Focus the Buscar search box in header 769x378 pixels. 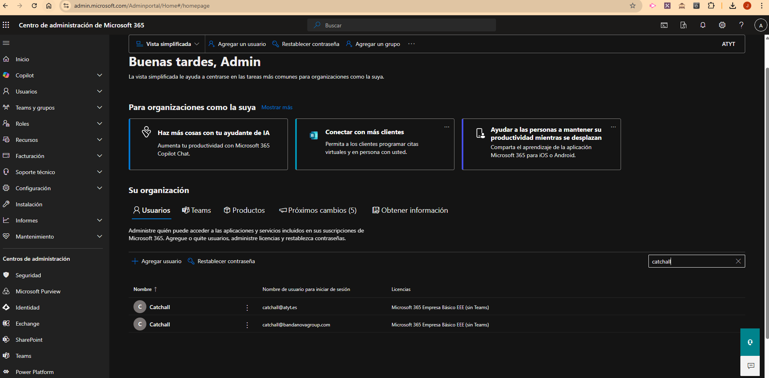[402, 25]
